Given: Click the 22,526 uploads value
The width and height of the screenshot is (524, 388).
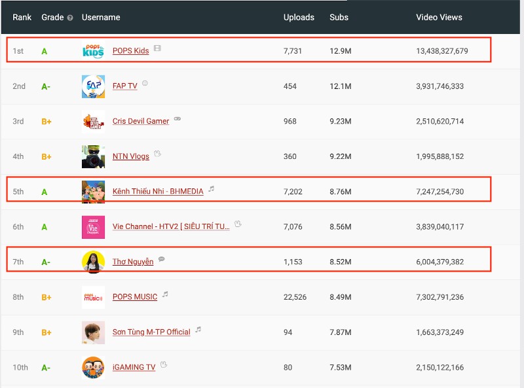Looking at the screenshot, I should click(295, 297).
